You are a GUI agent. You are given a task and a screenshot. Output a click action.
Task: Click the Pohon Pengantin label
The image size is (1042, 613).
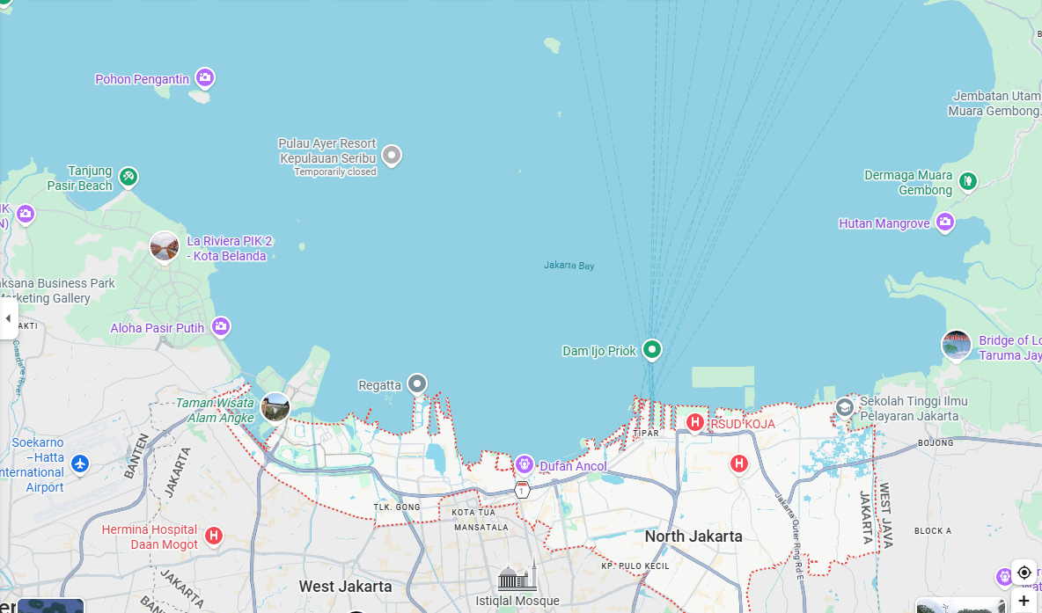coord(143,79)
